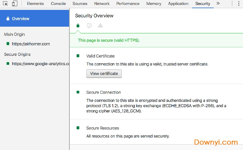Click the green lock icon under Security Overview
This screenshot has height=150, width=243.
pyautogui.click(x=78, y=25)
